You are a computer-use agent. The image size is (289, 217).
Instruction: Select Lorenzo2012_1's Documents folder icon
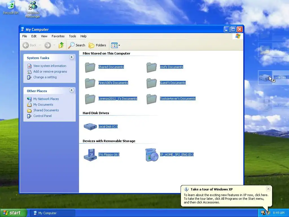[x=90, y=99]
